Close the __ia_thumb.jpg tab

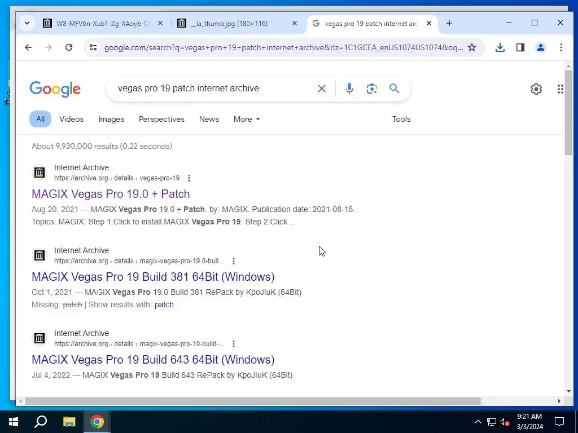coord(294,23)
